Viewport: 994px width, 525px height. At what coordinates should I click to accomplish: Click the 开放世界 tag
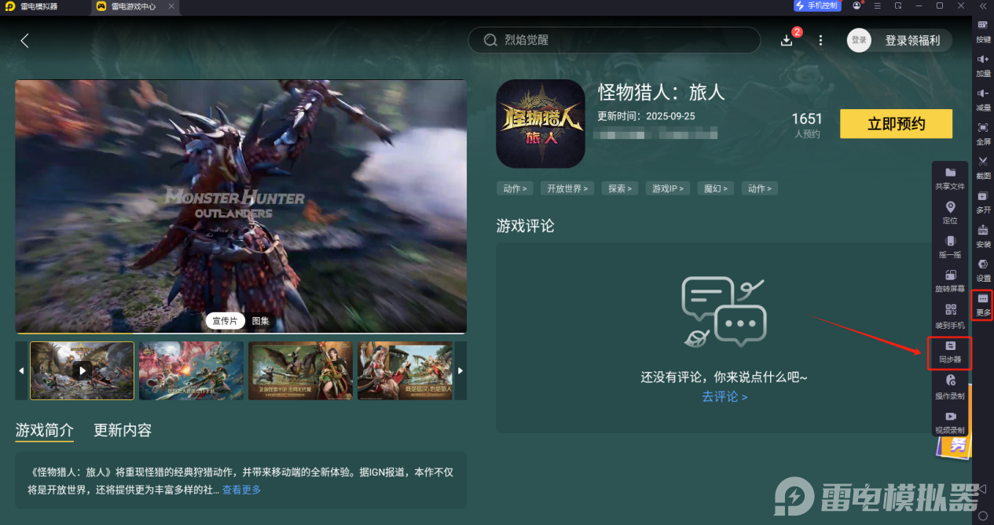coord(568,188)
